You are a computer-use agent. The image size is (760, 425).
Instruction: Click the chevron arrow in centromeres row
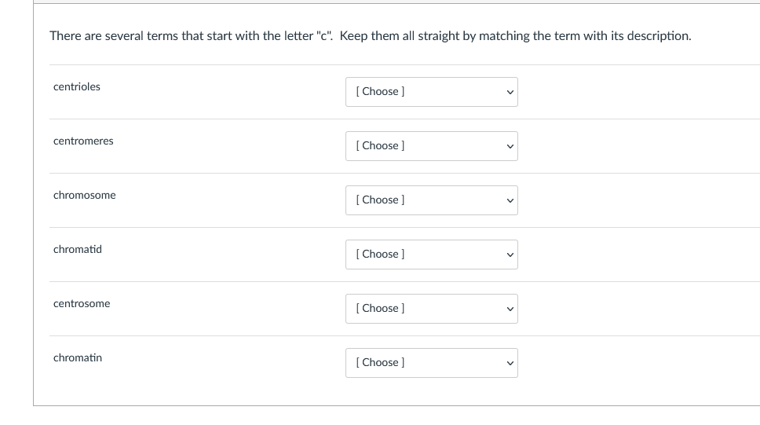[510, 146]
